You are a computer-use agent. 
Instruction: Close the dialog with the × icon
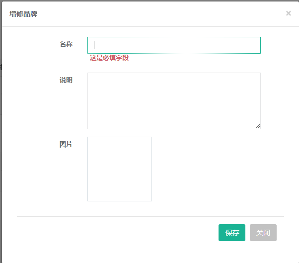click(288, 13)
